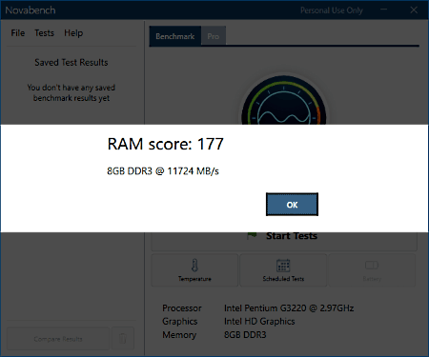
Task: Click the benchmark gauge graphic
Action: pyautogui.click(x=284, y=100)
